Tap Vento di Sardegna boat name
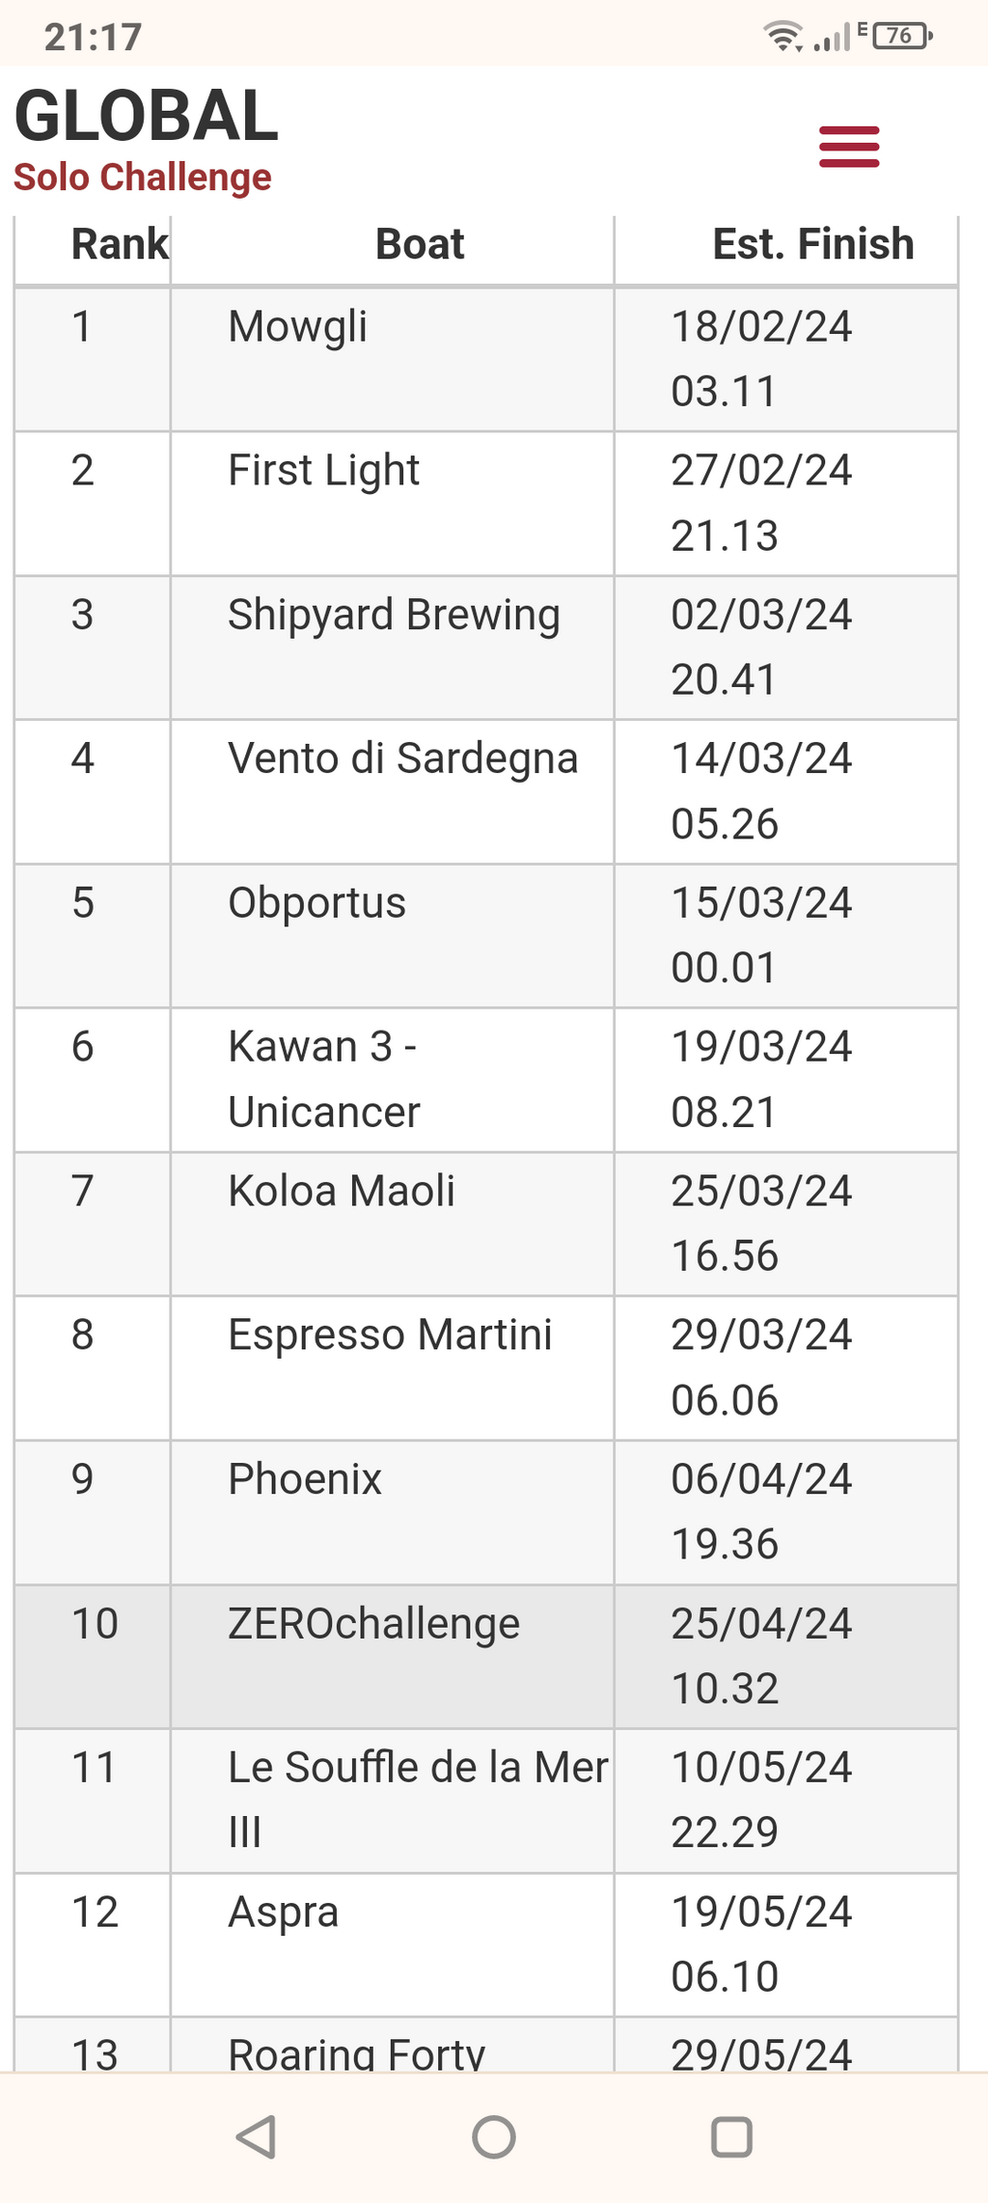 click(402, 759)
